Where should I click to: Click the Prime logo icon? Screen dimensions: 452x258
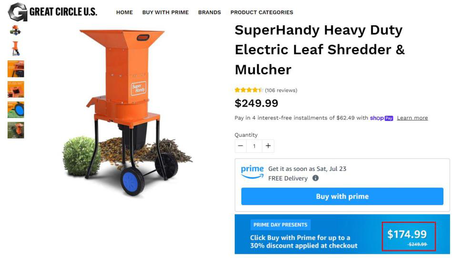252,172
